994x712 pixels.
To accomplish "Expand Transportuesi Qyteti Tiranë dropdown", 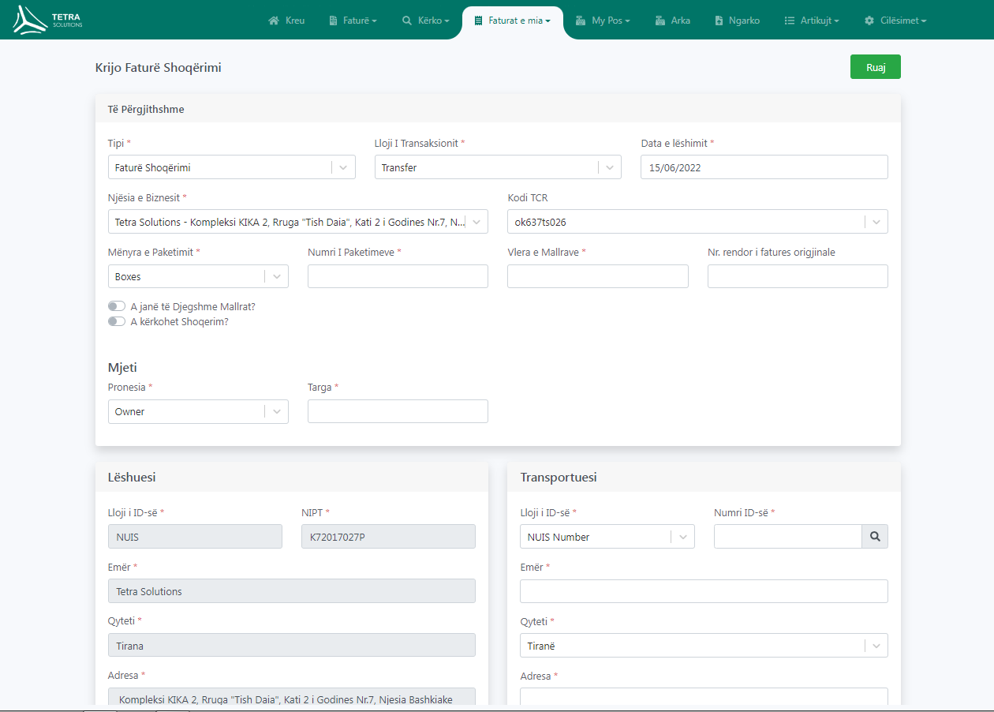I will 704,646.
